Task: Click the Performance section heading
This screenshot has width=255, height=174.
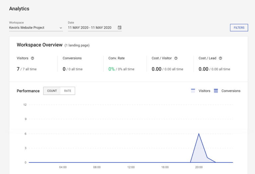Action: point(28,91)
